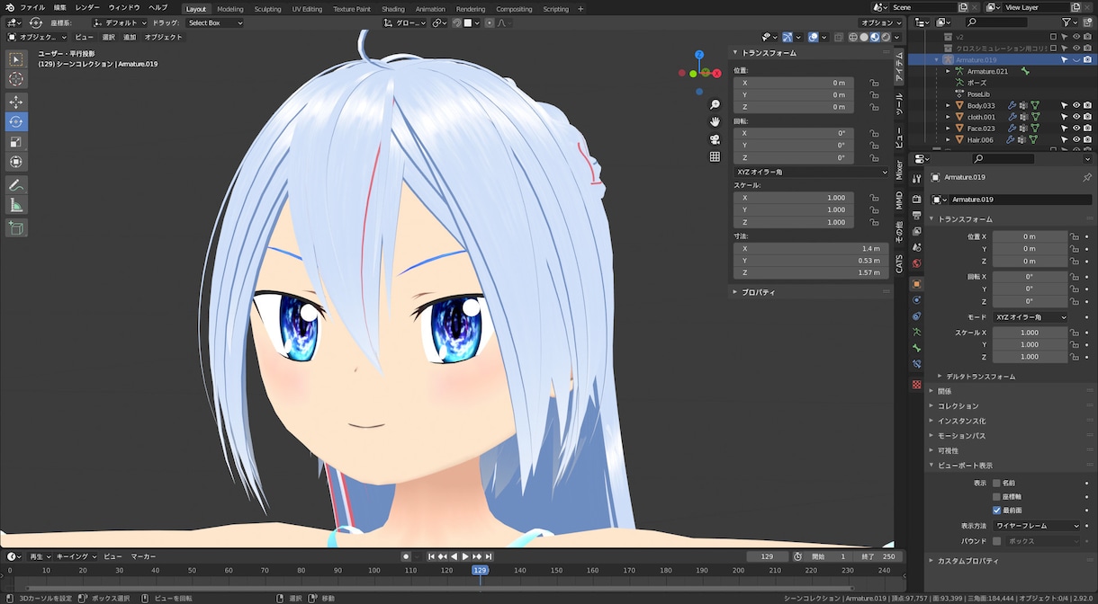
Task: Switch to the Shading workspace tab
Action: tap(393, 8)
